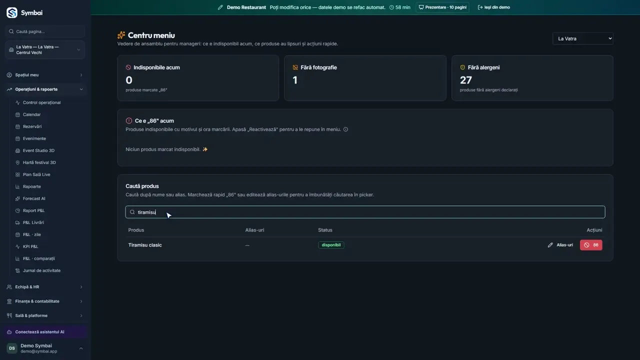Click the clock icon beside 58 min
640x360 pixels.
[x=391, y=7]
